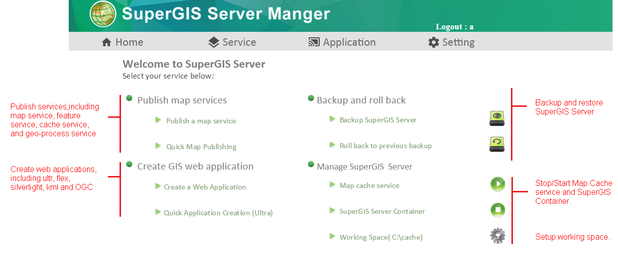The image size is (618, 263).
Task: Click the Backup and roll back heading
Action: 361,100
